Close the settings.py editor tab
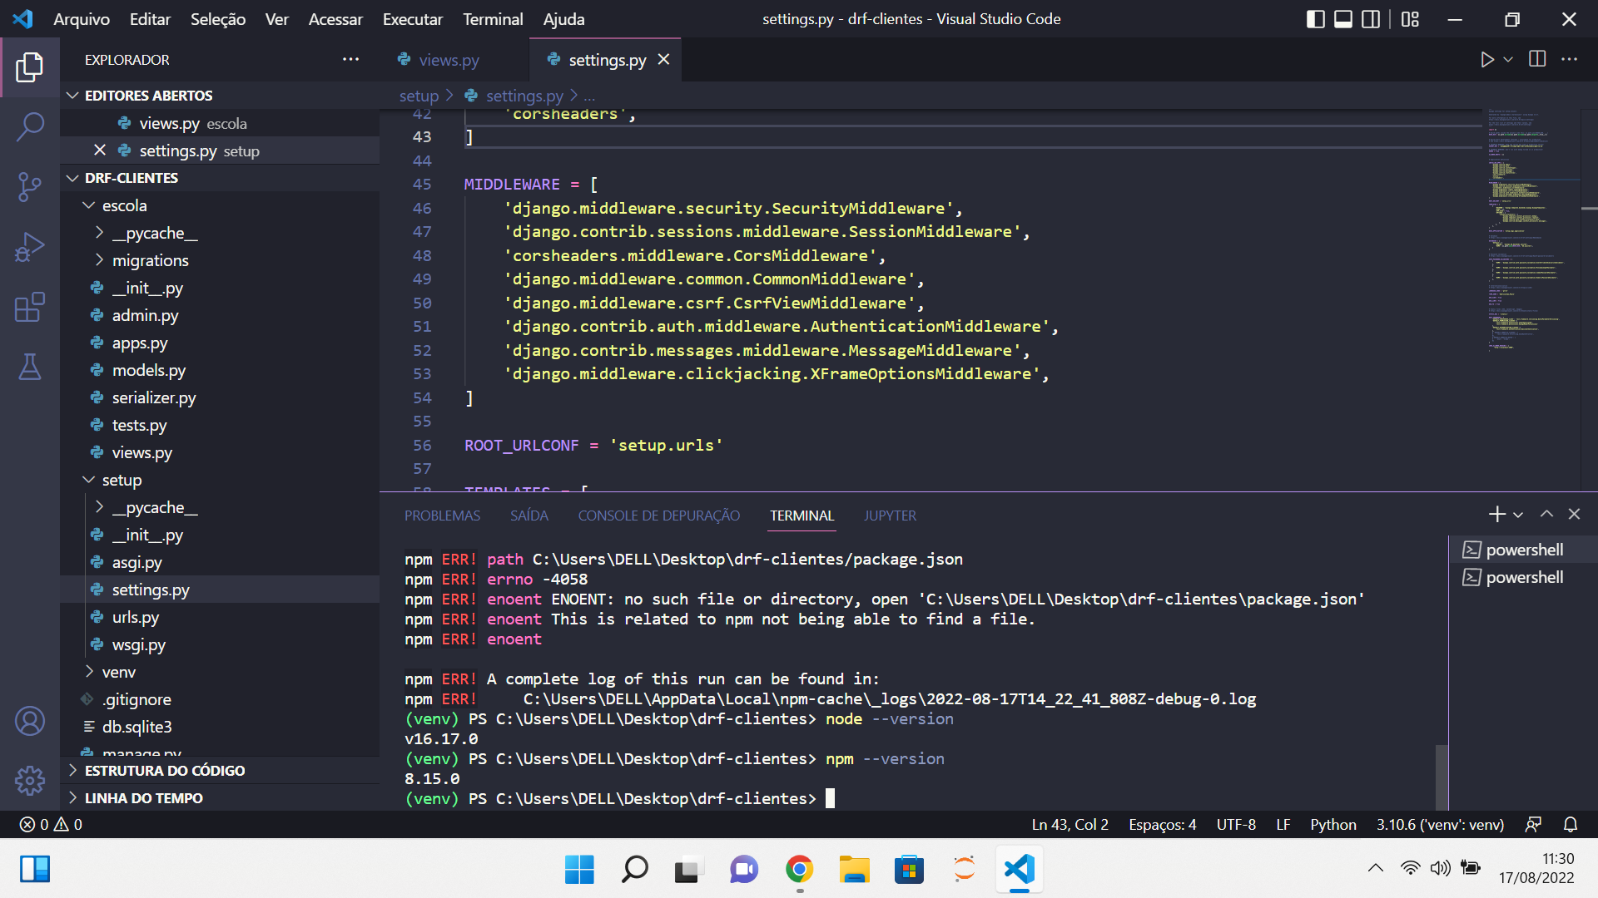The width and height of the screenshot is (1598, 898). coord(663,60)
